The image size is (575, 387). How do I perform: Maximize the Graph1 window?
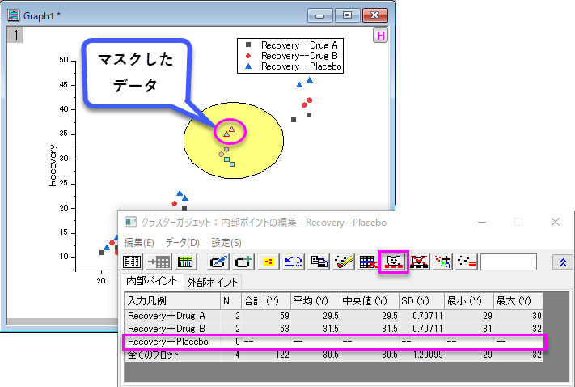tap(347, 15)
